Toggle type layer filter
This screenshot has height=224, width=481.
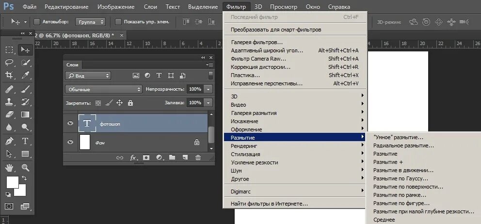point(159,76)
